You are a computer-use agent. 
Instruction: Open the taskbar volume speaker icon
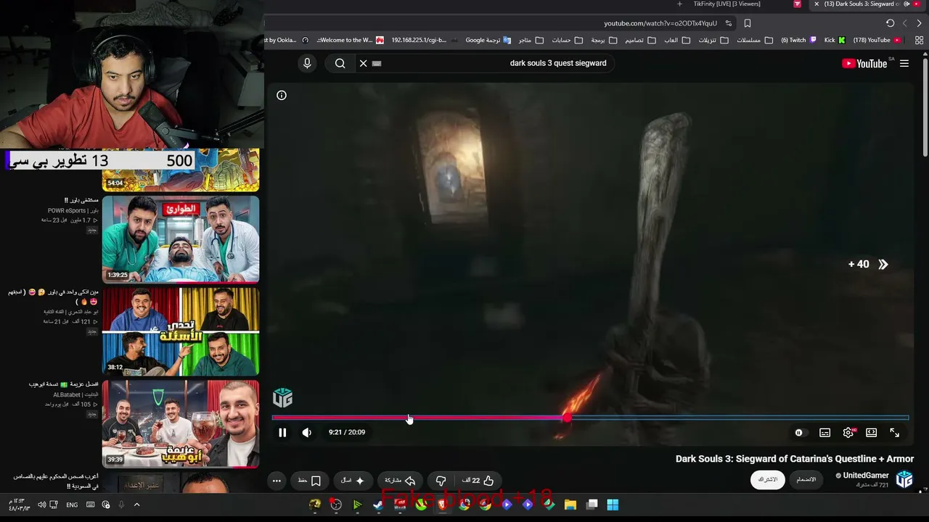[x=41, y=505]
